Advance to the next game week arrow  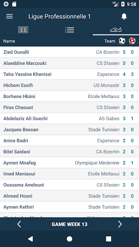pos(120,224)
